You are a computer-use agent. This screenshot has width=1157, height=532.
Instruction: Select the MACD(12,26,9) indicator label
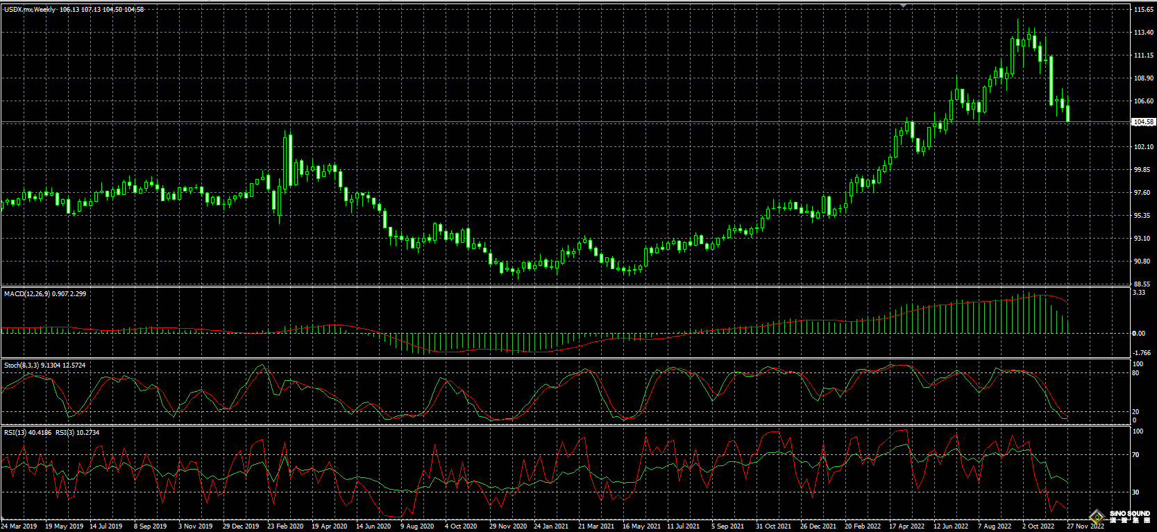point(27,294)
